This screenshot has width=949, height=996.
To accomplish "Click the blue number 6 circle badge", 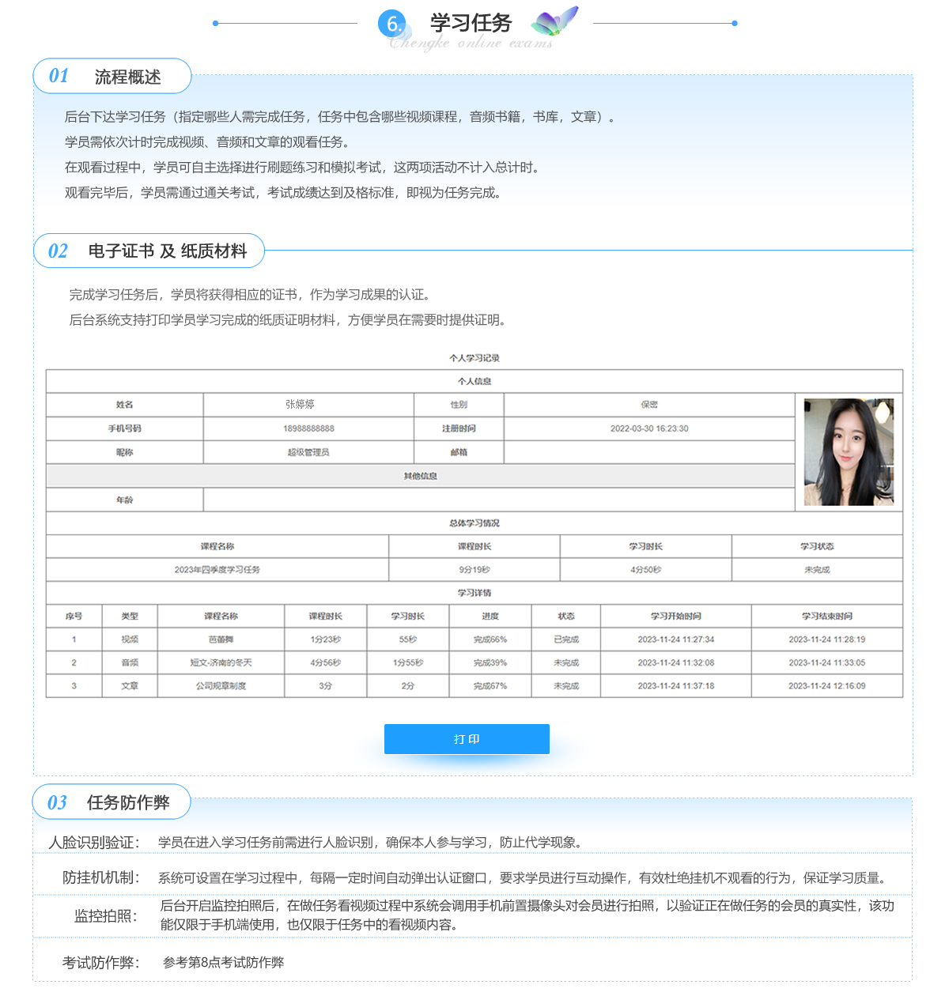I will click(x=392, y=24).
